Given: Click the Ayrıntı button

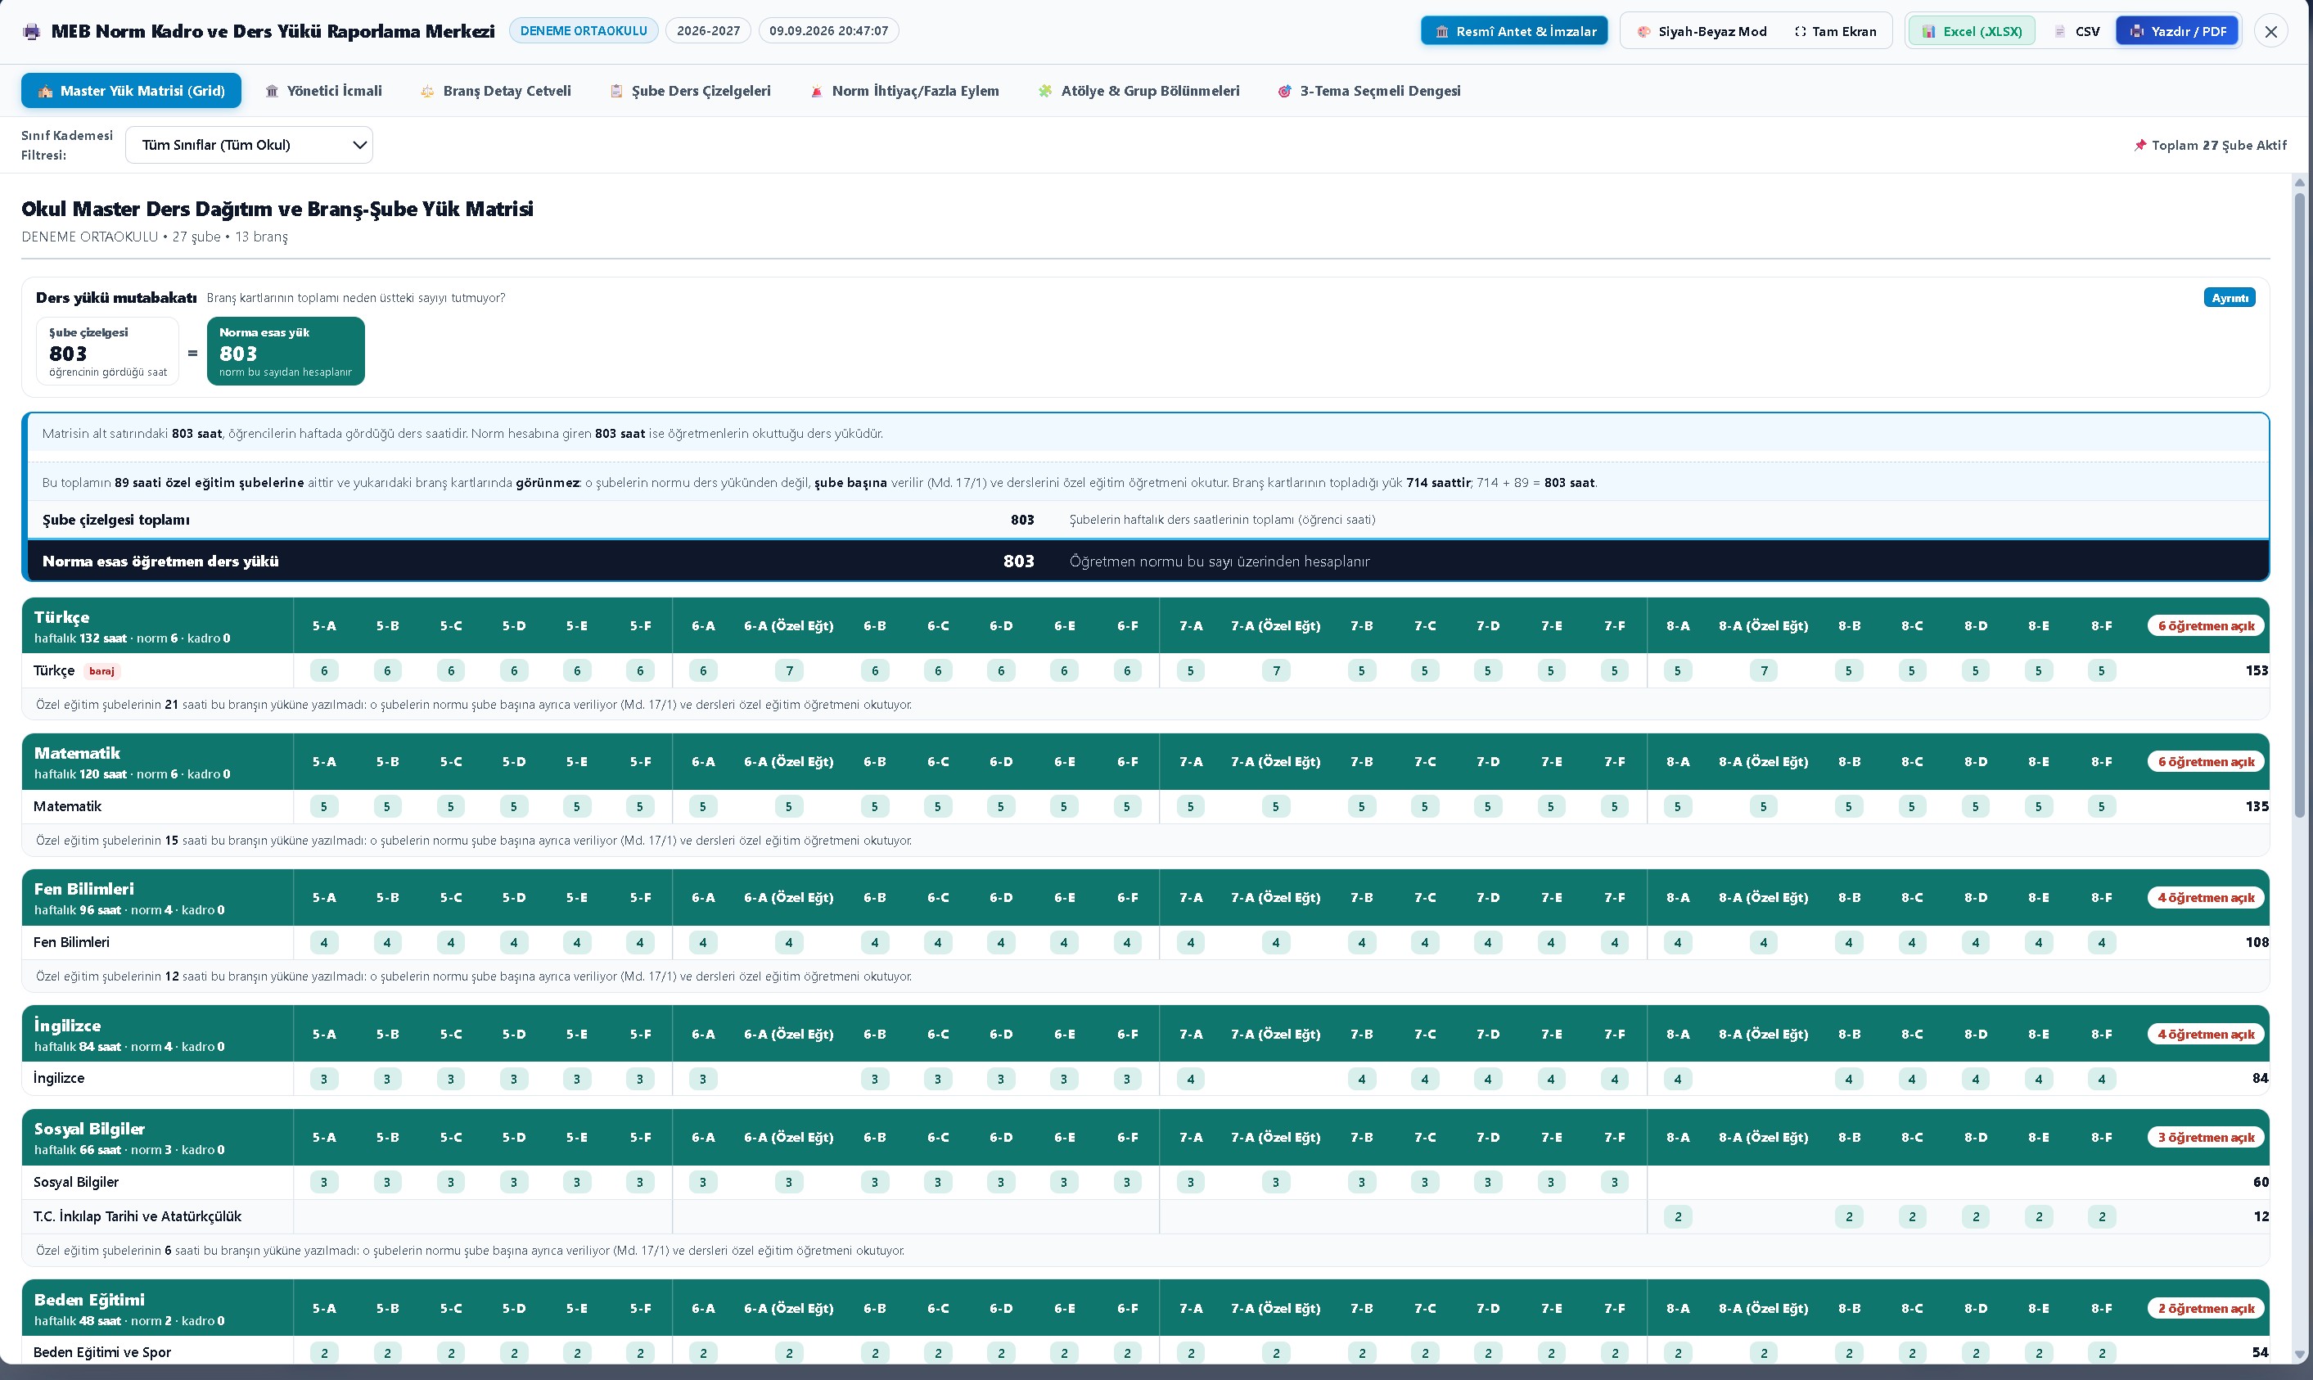Looking at the screenshot, I should 2230,298.
